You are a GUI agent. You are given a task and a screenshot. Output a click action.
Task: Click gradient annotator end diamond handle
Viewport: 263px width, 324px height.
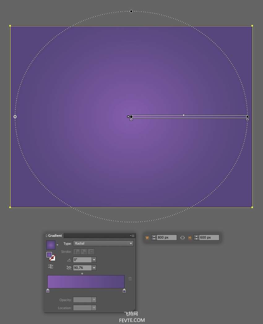tap(248, 117)
